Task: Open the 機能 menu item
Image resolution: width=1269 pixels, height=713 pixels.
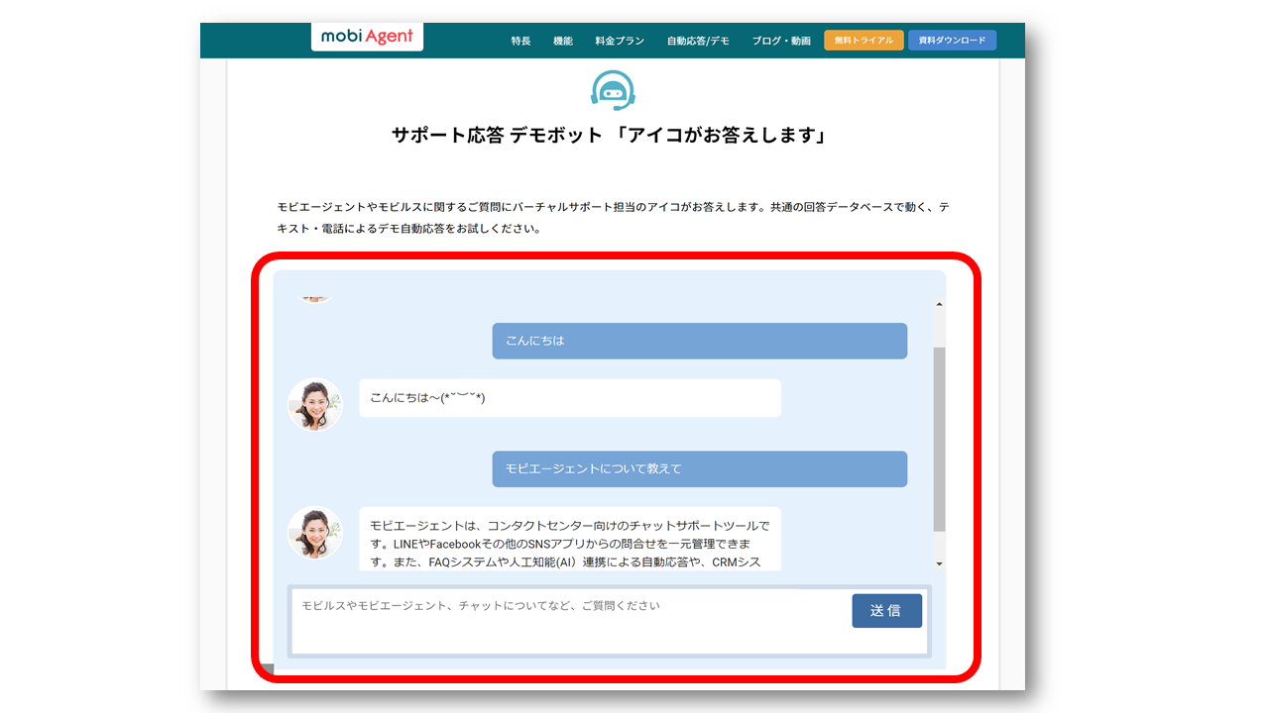Action: coord(563,41)
